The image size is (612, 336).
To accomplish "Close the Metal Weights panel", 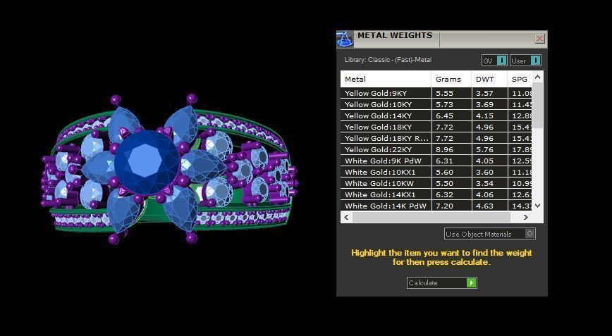I will pos(540,38).
